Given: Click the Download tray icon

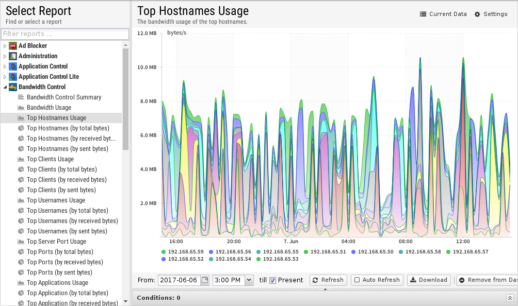Looking at the screenshot, I should 413,280.
